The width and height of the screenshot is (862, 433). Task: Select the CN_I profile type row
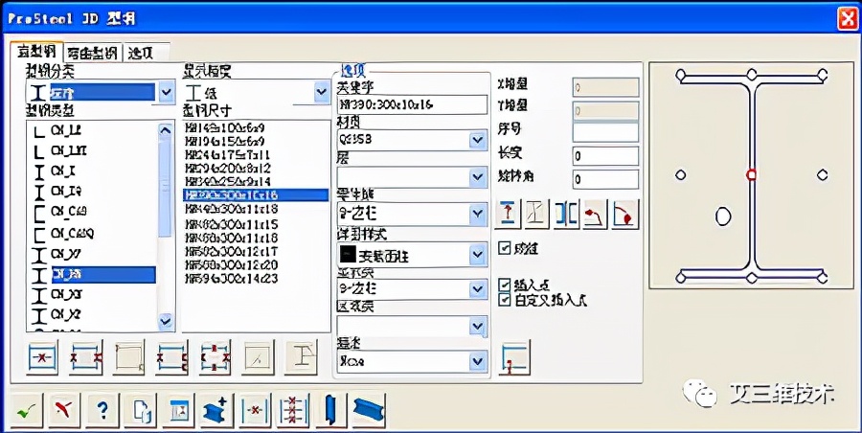(63, 171)
